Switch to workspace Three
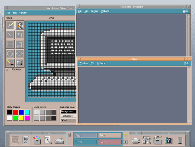Viewport: 195px width, 147px height. [85, 142]
